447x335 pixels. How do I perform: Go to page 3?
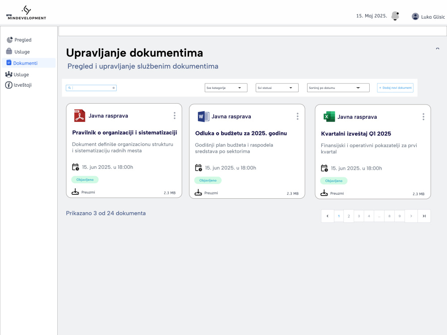click(x=359, y=216)
